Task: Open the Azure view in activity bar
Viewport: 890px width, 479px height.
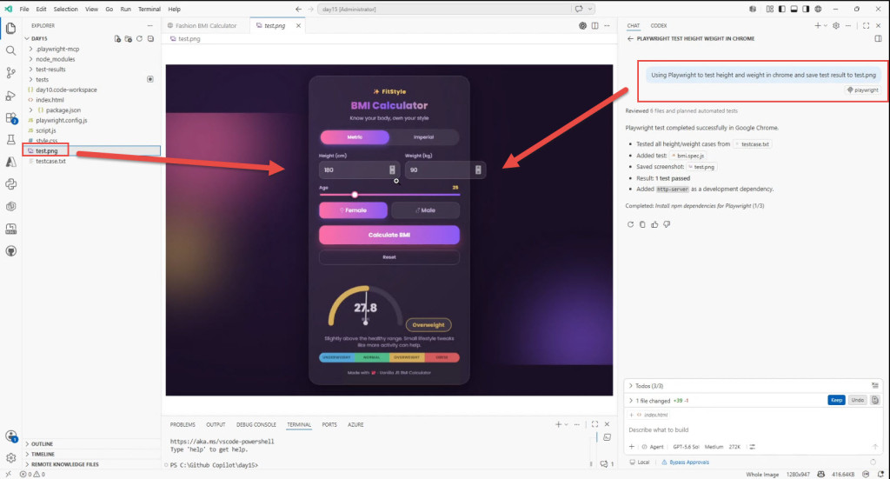Action: [10, 162]
